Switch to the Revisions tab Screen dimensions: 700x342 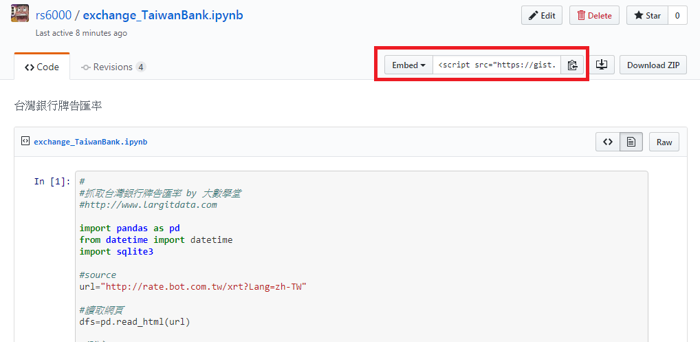pos(113,67)
